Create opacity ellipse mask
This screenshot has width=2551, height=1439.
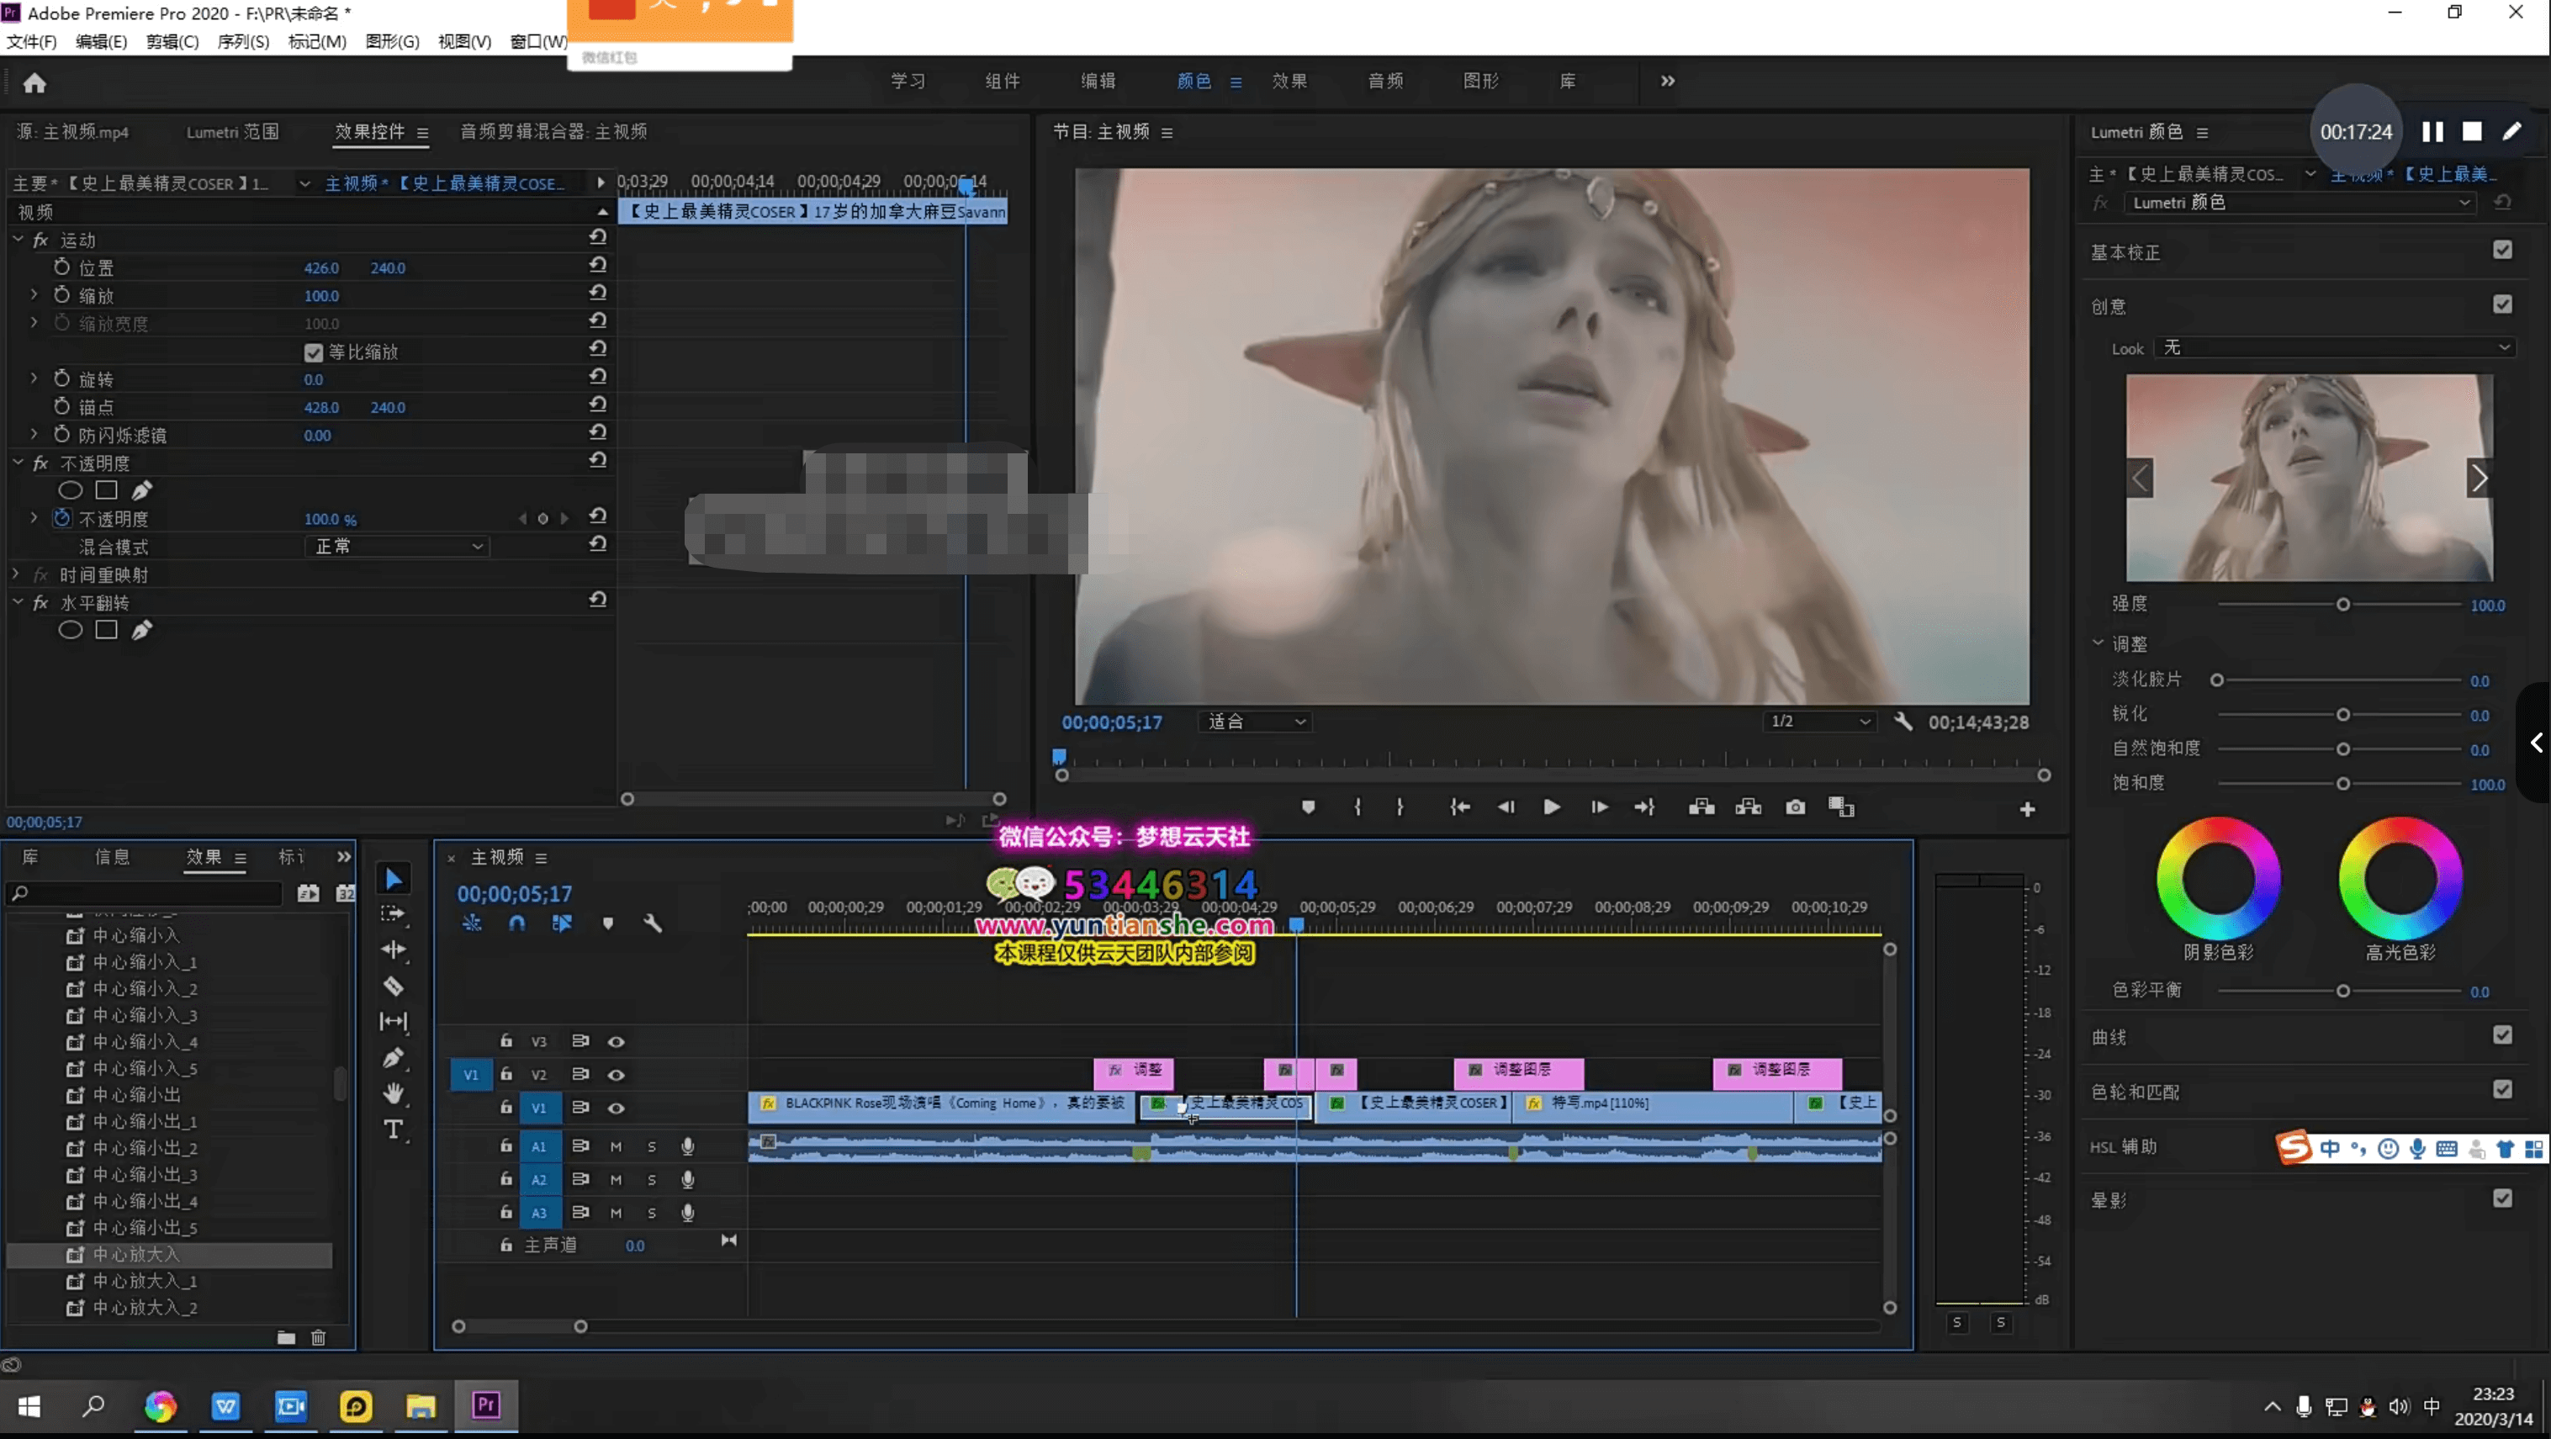pos(71,490)
